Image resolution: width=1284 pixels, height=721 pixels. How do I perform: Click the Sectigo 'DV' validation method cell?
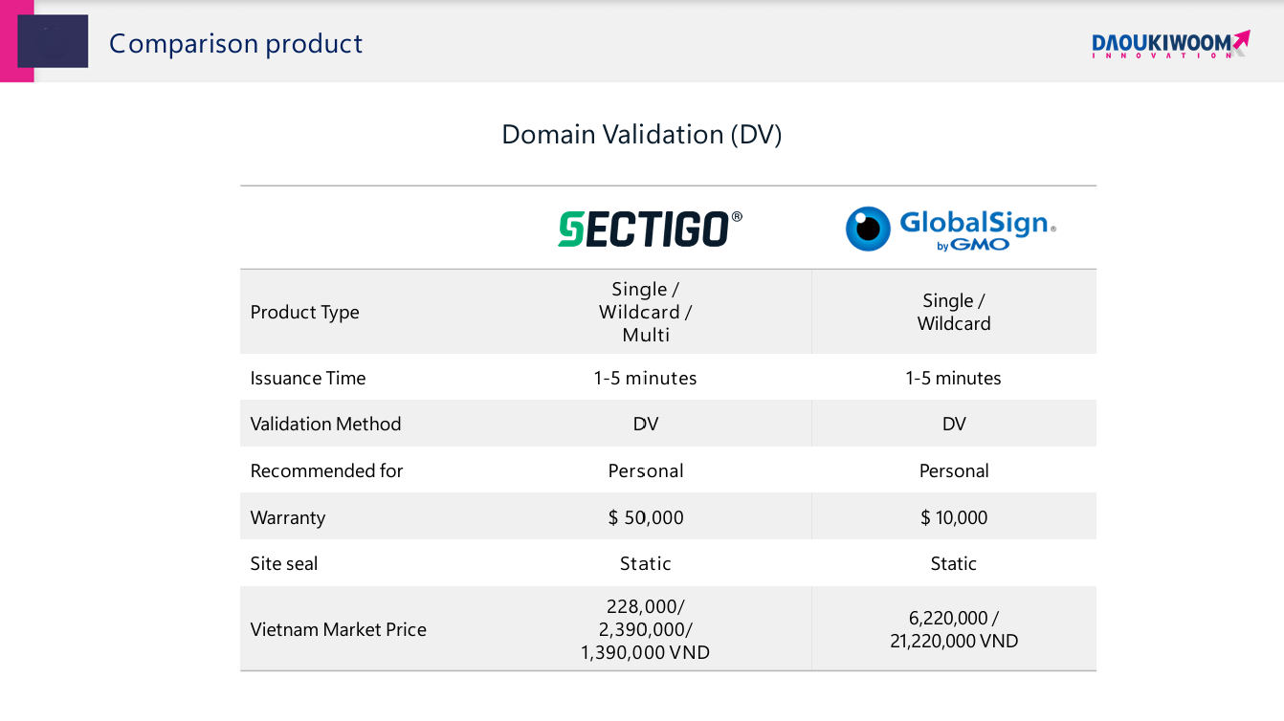point(646,424)
